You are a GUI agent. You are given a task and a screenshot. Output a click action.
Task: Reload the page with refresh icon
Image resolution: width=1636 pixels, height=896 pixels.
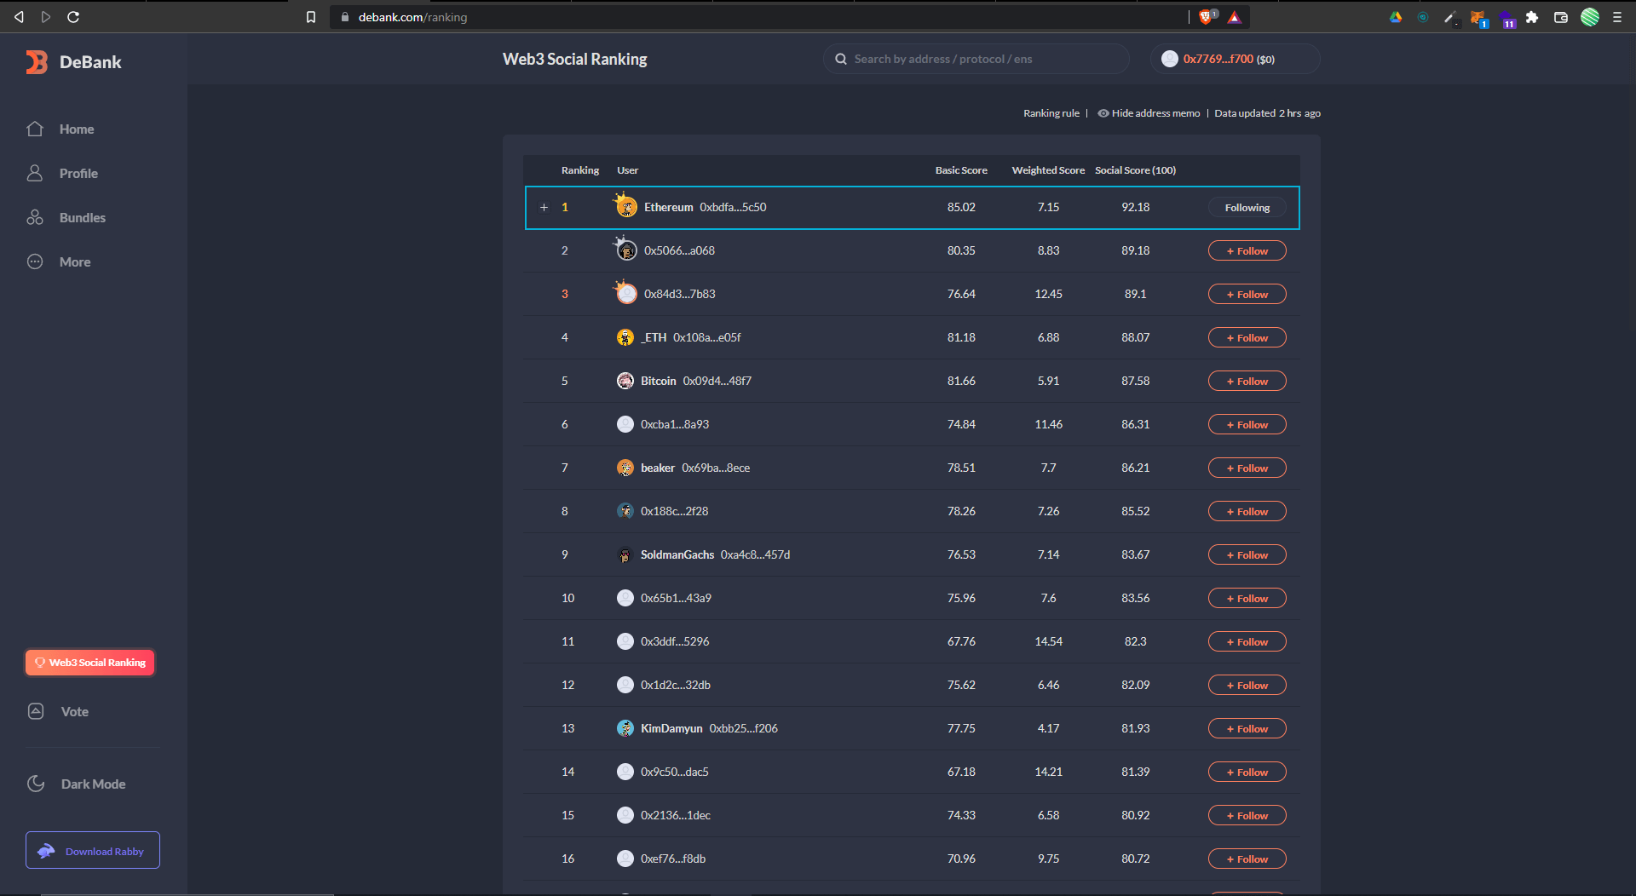73,17
